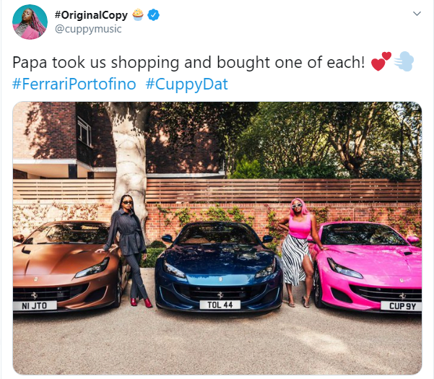Screen dimensions: 434x379
Task: Click the blue verified badge icon
Action: pos(153,15)
